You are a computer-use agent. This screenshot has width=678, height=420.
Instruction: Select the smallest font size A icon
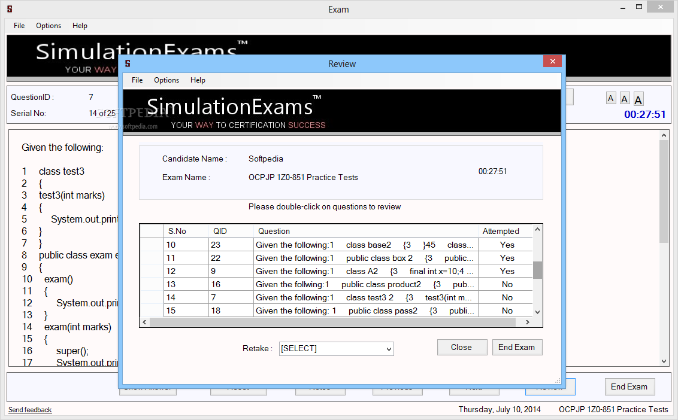(610, 99)
